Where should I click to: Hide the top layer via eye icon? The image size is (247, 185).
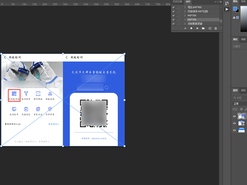234,116
